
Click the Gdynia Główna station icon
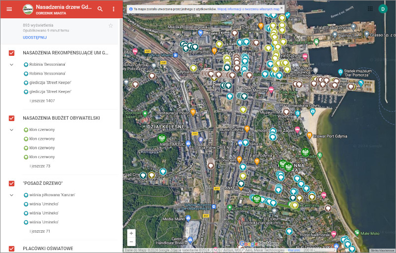[x=175, y=55]
